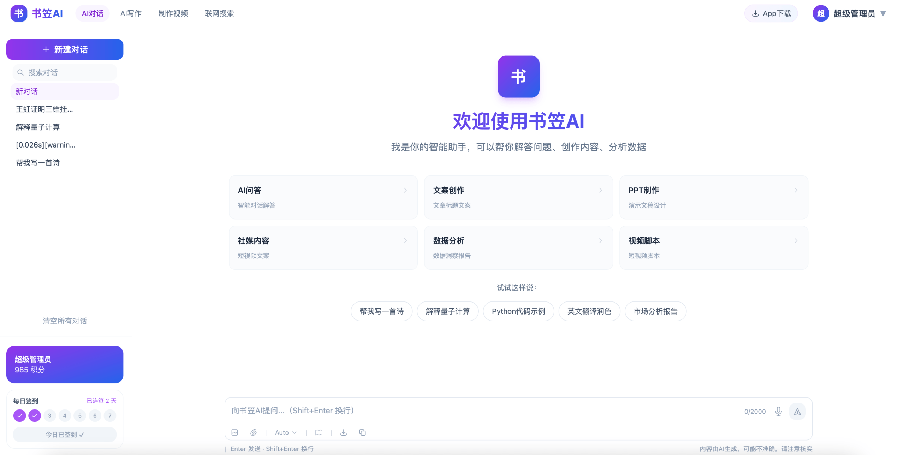Switch to the AI对话 tab
This screenshot has height=455, width=904.
click(x=93, y=13)
